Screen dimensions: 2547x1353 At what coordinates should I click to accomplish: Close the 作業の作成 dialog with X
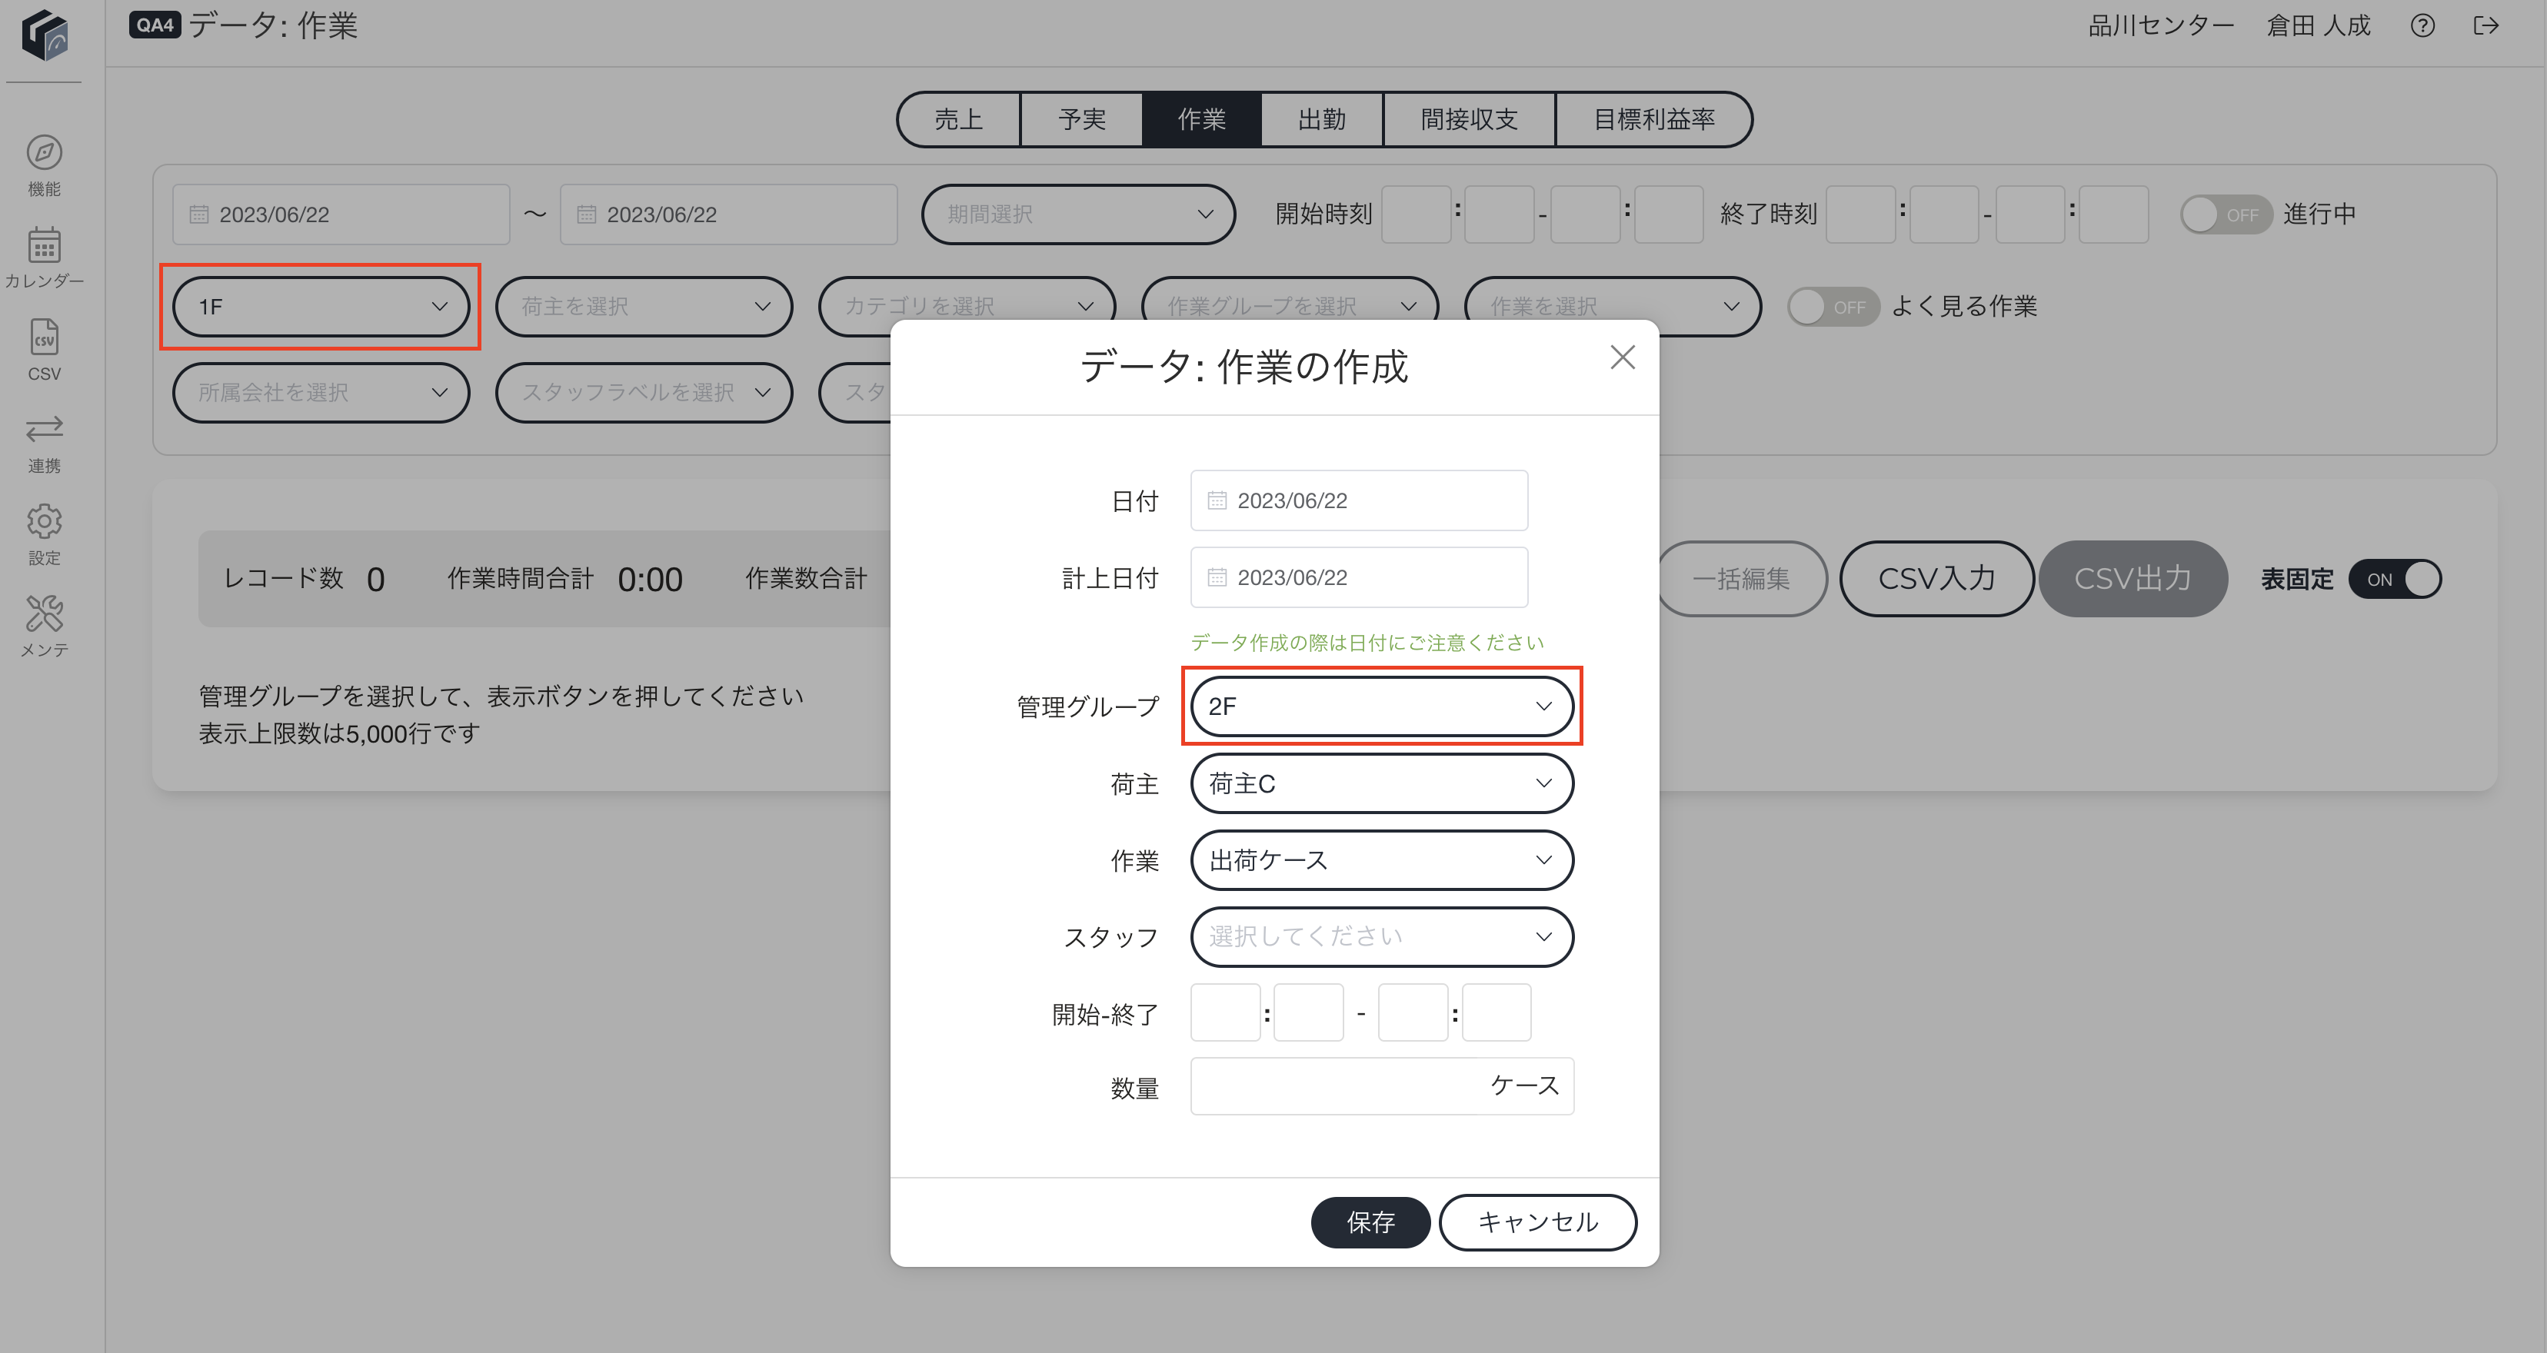pyautogui.click(x=1623, y=357)
